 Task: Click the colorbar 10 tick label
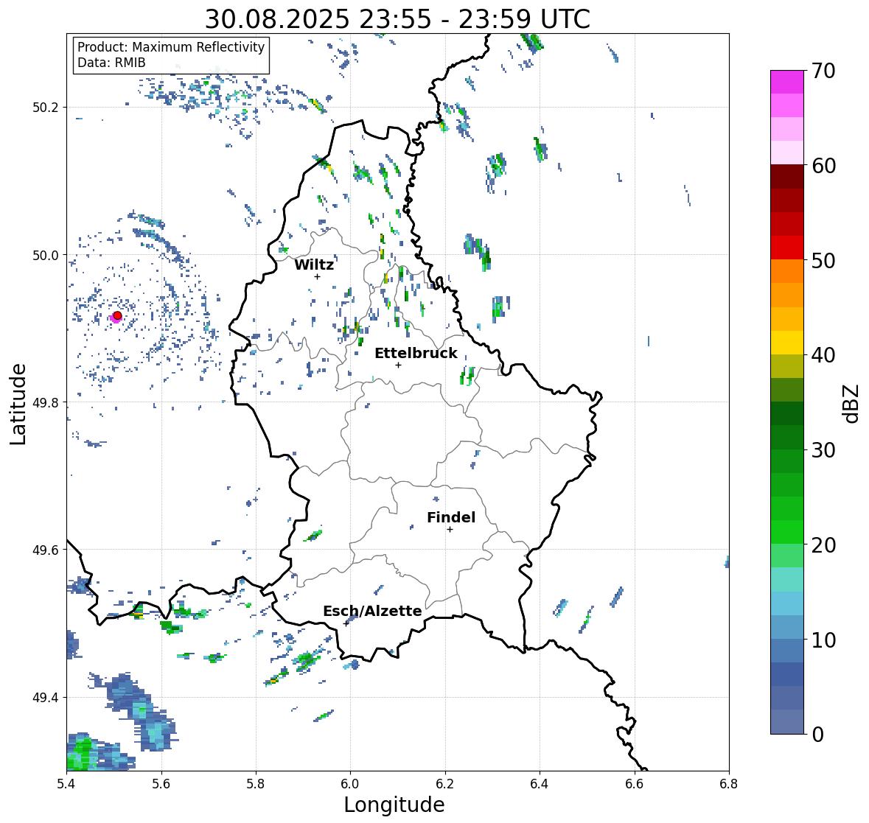823,640
